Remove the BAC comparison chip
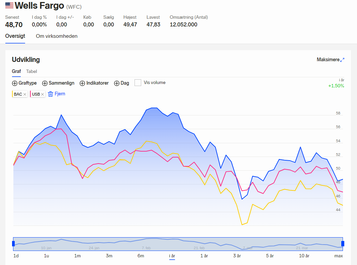Screen dimensions: 357x265 (25, 94)
